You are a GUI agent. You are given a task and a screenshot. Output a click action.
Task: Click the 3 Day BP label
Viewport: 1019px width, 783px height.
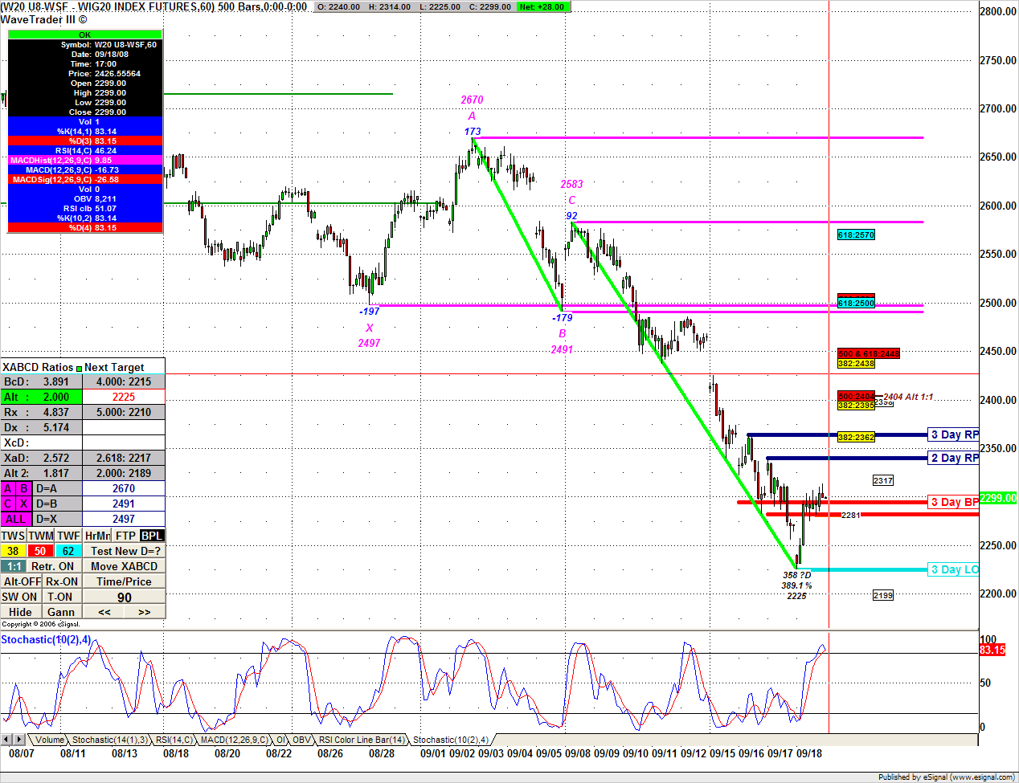pyautogui.click(x=954, y=502)
